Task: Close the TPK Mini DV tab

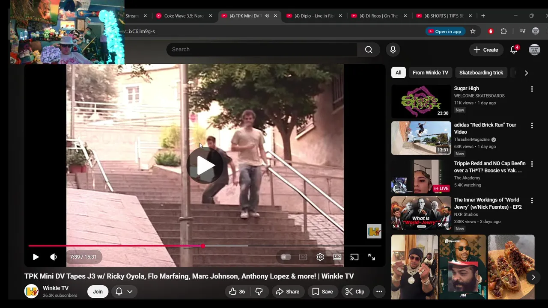Action: tap(275, 16)
